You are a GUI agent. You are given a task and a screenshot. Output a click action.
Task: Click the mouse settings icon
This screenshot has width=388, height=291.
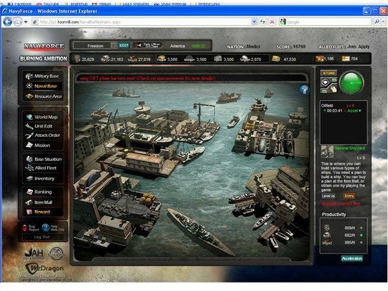[x=333, y=89]
